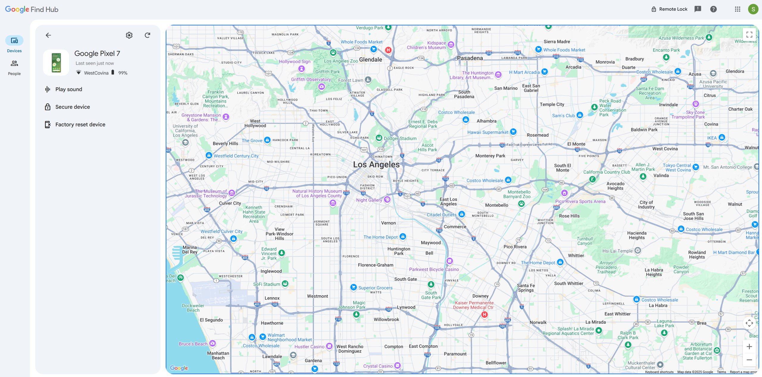Click the Google Pixel 7 thumbnail

56,63
